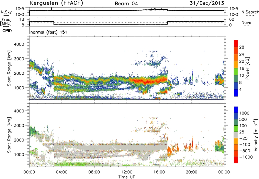Click the "Velocity [m s⁻¹]" colorbar label
This screenshot has width=259, height=179.
(256, 135)
